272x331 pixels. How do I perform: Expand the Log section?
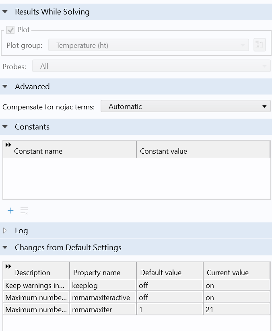pos(5,230)
